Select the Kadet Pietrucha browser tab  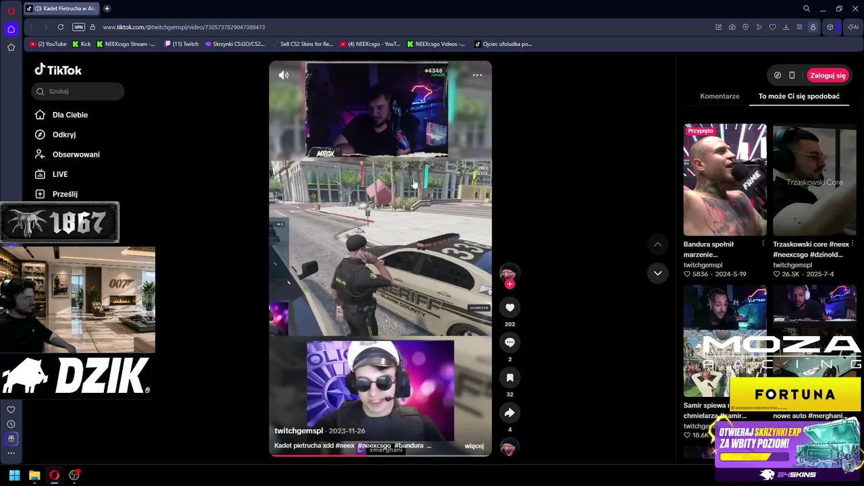pos(61,9)
